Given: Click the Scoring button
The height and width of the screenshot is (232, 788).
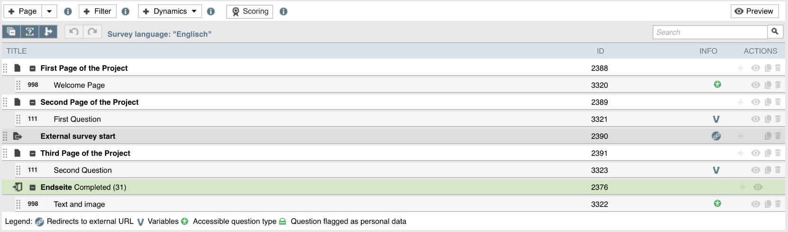Looking at the screenshot, I should point(250,11).
